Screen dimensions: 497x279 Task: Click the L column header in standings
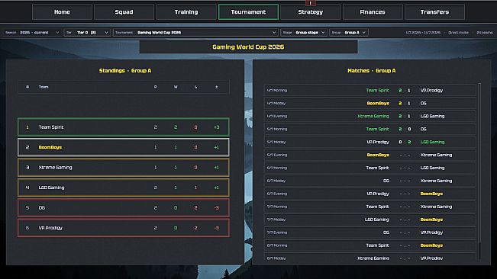(195, 87)
